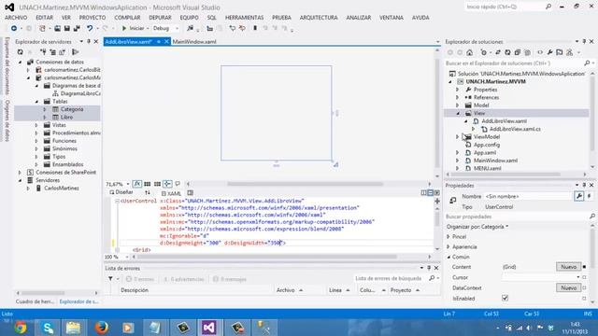Click the Undo toolbar icon

pyautogui.click(x=90, y=28)
